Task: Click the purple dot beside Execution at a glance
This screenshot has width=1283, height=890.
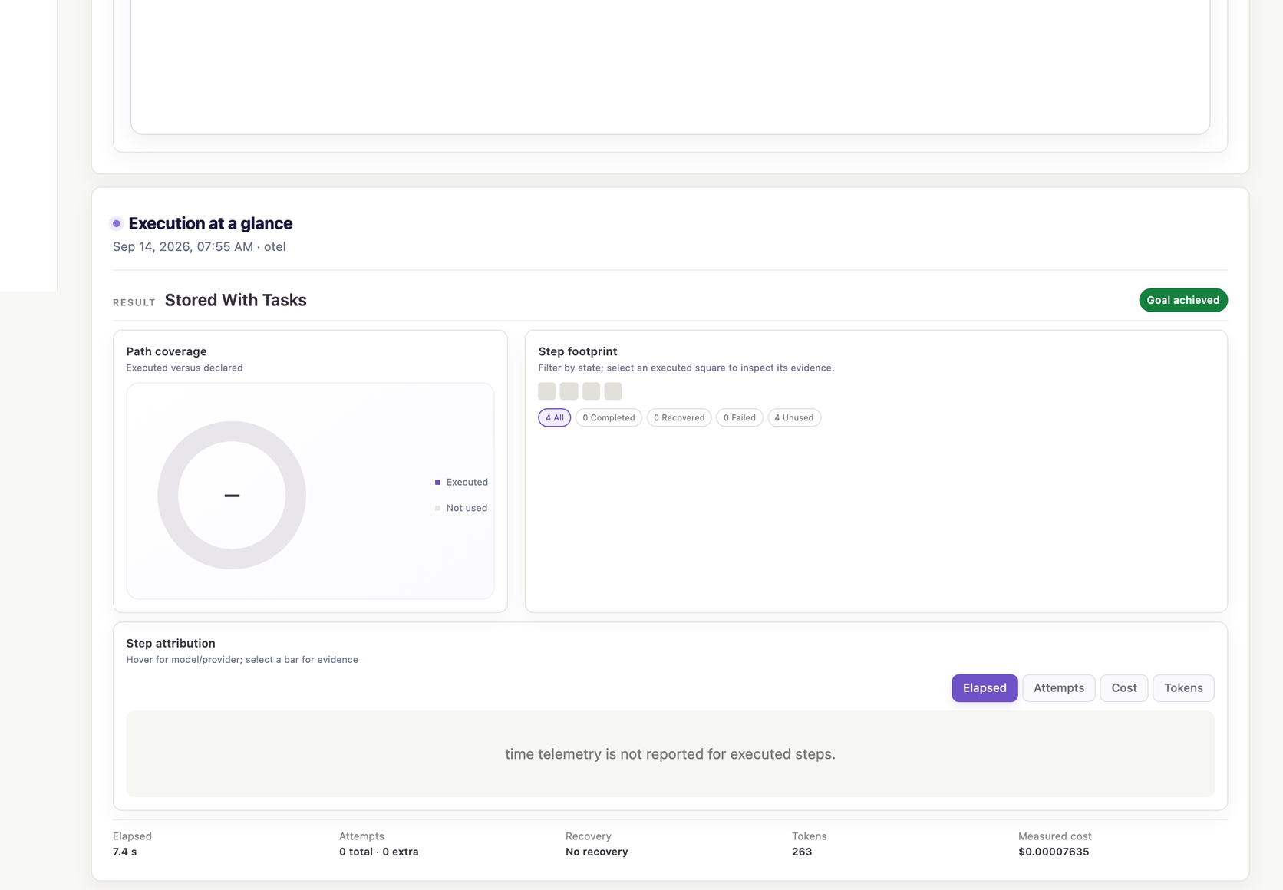Action: pyautogui.click(x=117, y=223)
